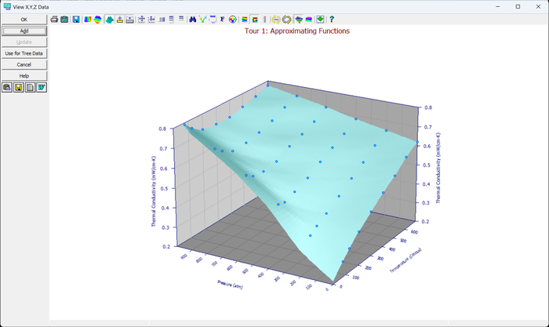Click the plot frame box icon
Viewport: 549px width, 327px height.
(213, 20)
